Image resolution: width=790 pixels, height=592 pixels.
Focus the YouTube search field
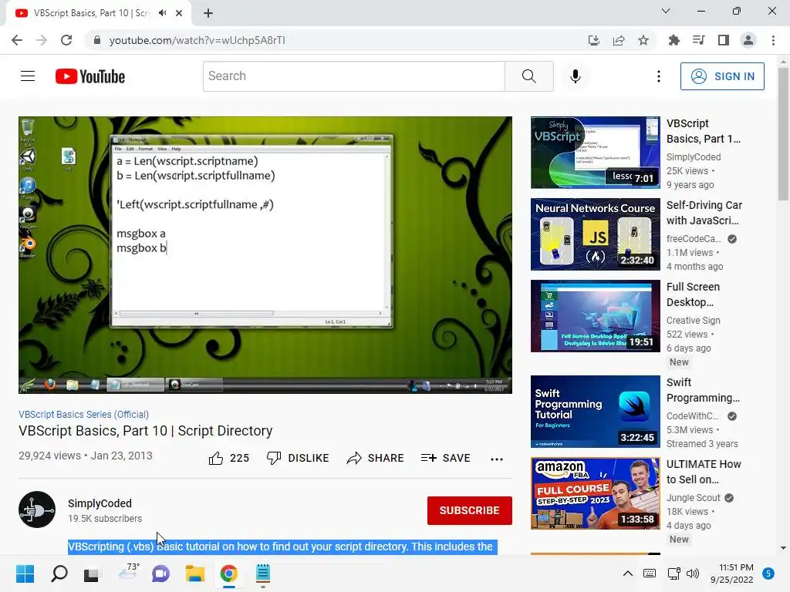click(353, 76)
